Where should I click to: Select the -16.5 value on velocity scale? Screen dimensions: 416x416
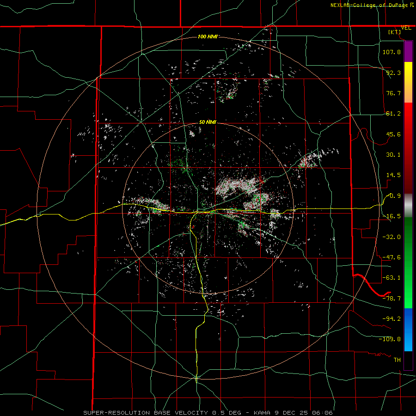point(392,216)
